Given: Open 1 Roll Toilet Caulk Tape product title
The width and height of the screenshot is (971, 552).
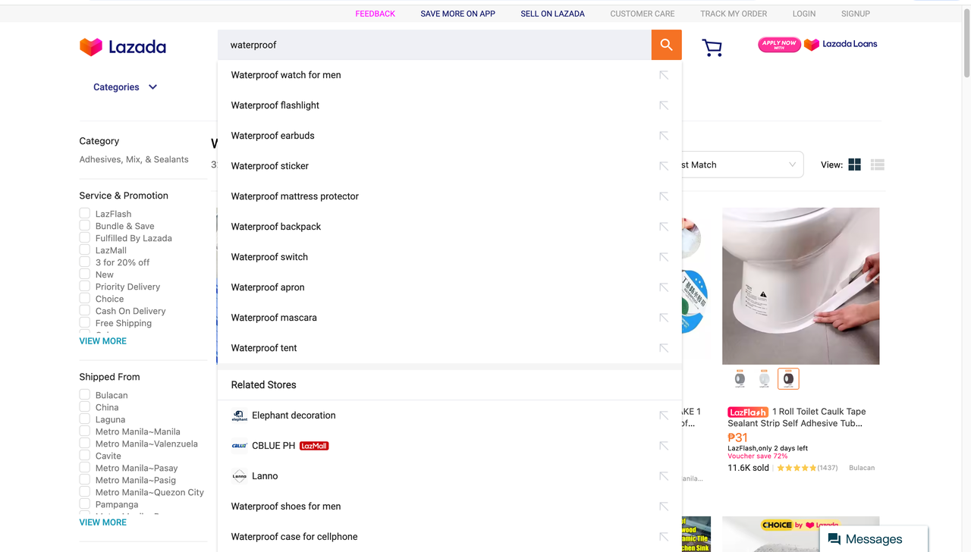Looking at the screenshot, I should coord(797,417).
